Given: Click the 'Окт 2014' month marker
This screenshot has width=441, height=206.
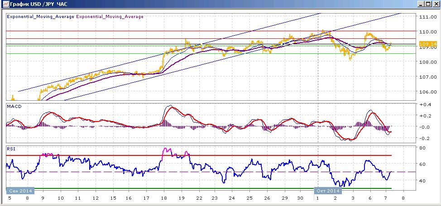Looking at the screenshot, I should point(328,191).
